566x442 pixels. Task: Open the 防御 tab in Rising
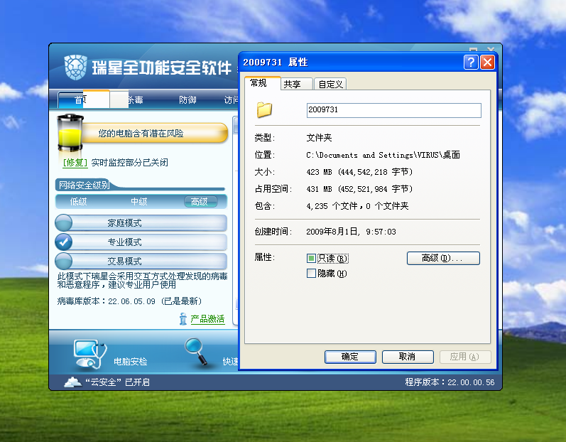point(187,99)
